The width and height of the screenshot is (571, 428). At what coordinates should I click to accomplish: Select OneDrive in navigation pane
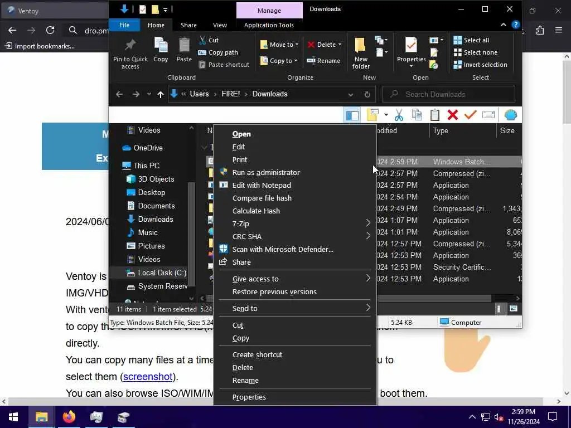tap(142, 148)
